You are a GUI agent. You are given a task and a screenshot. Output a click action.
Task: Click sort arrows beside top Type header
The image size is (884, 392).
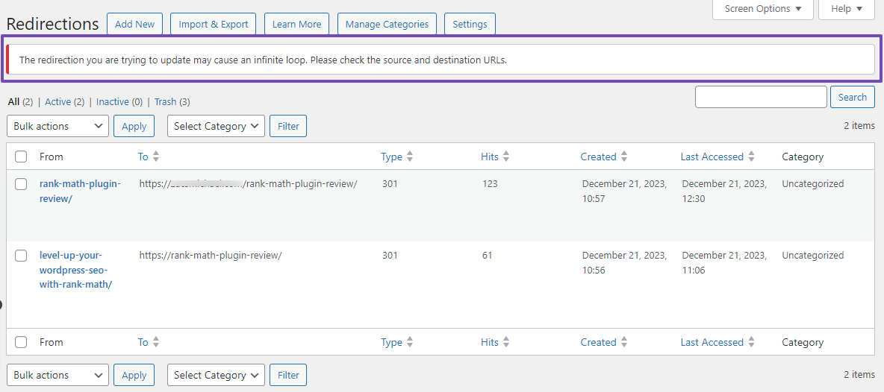410,157
